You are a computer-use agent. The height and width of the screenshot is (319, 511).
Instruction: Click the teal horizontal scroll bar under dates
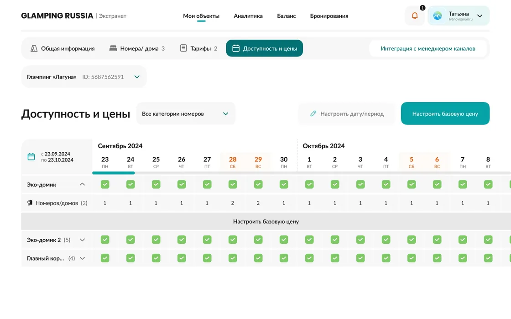point(114,173)
